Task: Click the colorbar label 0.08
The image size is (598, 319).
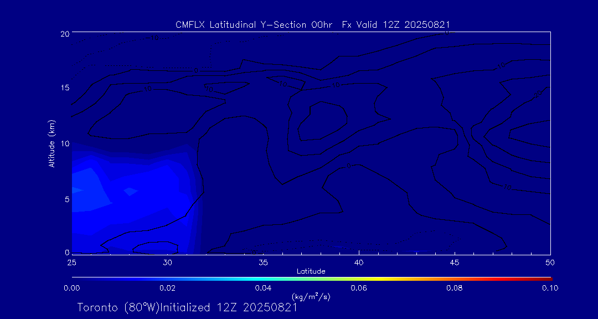Action: [455, 288]
